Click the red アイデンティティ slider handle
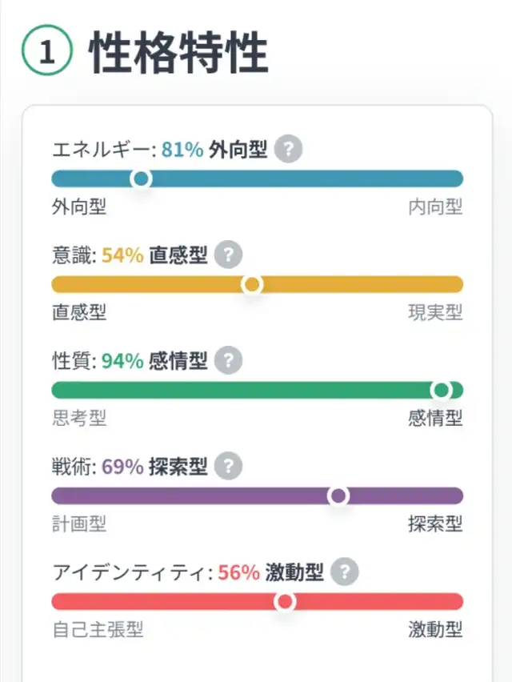 click(x=285, y=601)
